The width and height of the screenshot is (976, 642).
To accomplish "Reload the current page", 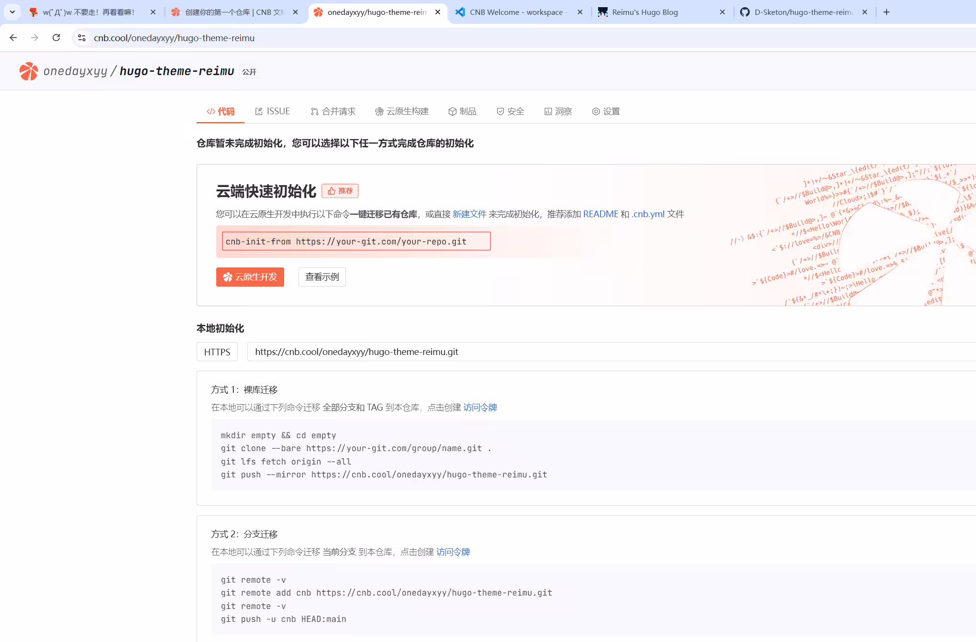I will (56, 38).
